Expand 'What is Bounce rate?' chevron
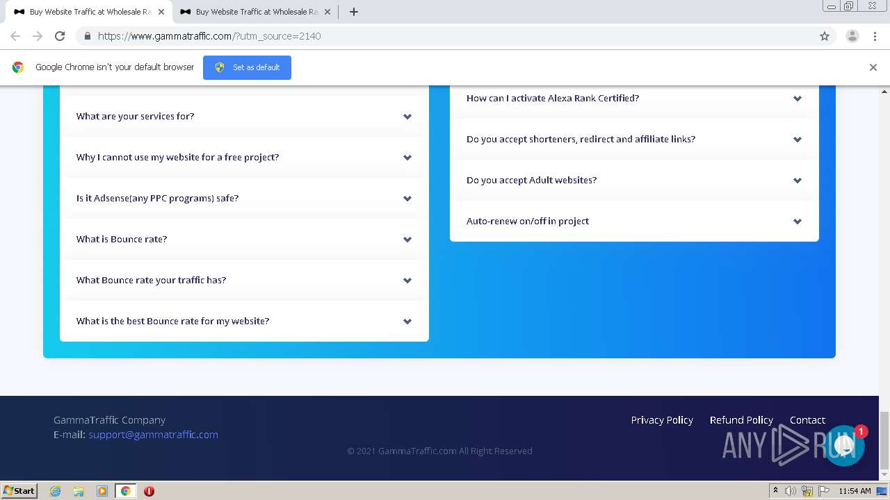 (407, 240)
